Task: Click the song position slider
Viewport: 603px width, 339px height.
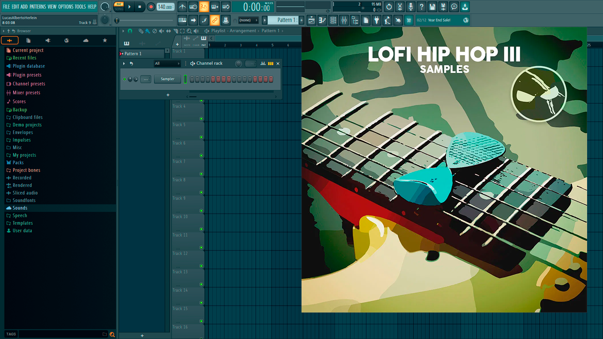Action: click(144, 20)
